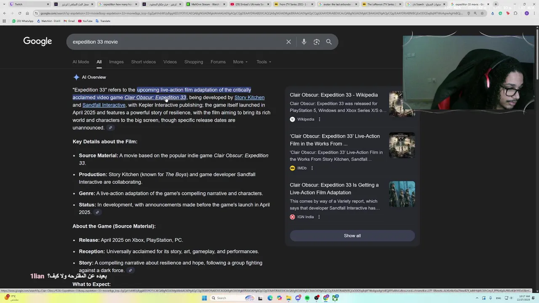Open more options for IGN India result

(319, 217)
